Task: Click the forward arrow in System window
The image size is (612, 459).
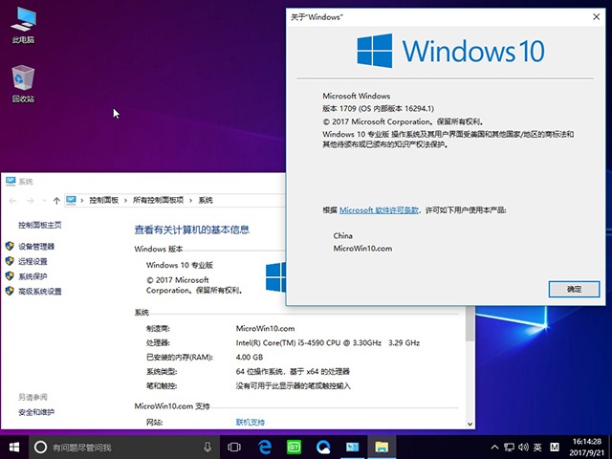Action: (x=30, y=201)
